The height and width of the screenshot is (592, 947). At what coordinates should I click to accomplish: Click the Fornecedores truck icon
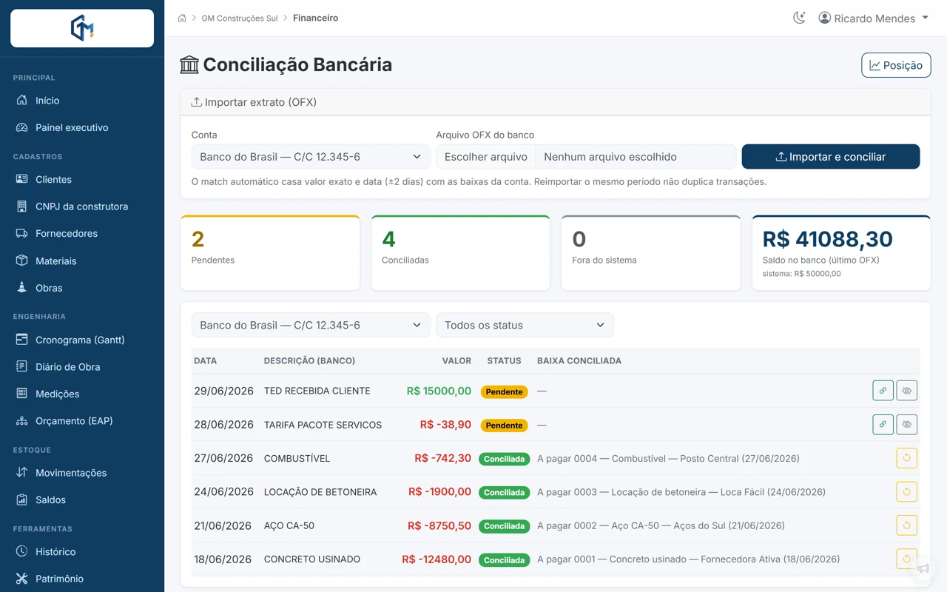tap(21, 233)
